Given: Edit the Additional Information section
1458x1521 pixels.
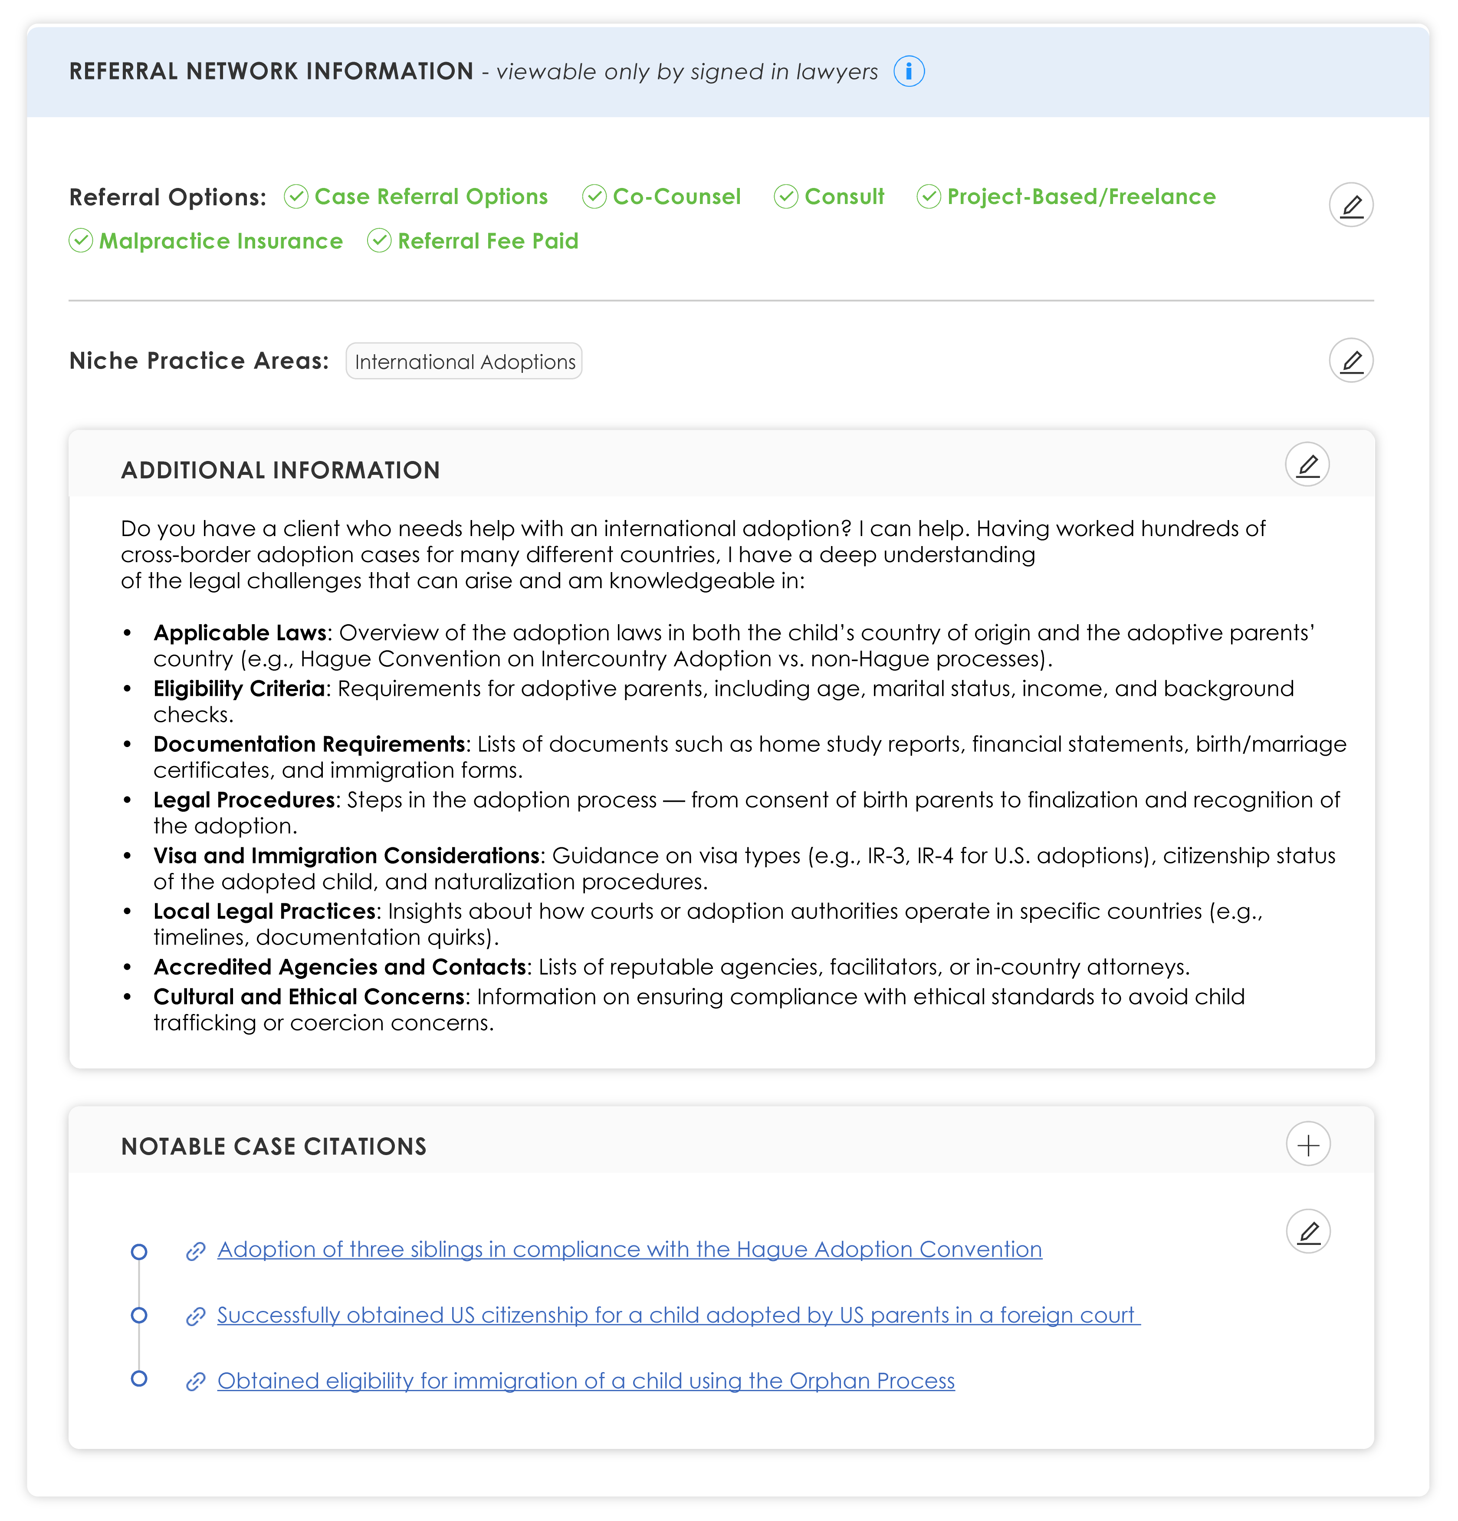Looking at the screenshot, I should [1307, 464].
